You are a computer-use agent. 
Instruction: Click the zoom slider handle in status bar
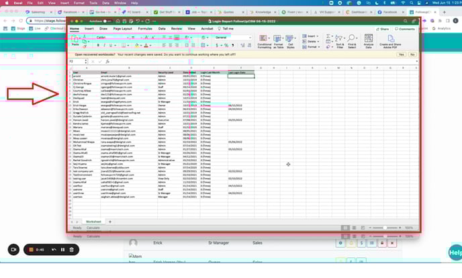pos(385,228)
